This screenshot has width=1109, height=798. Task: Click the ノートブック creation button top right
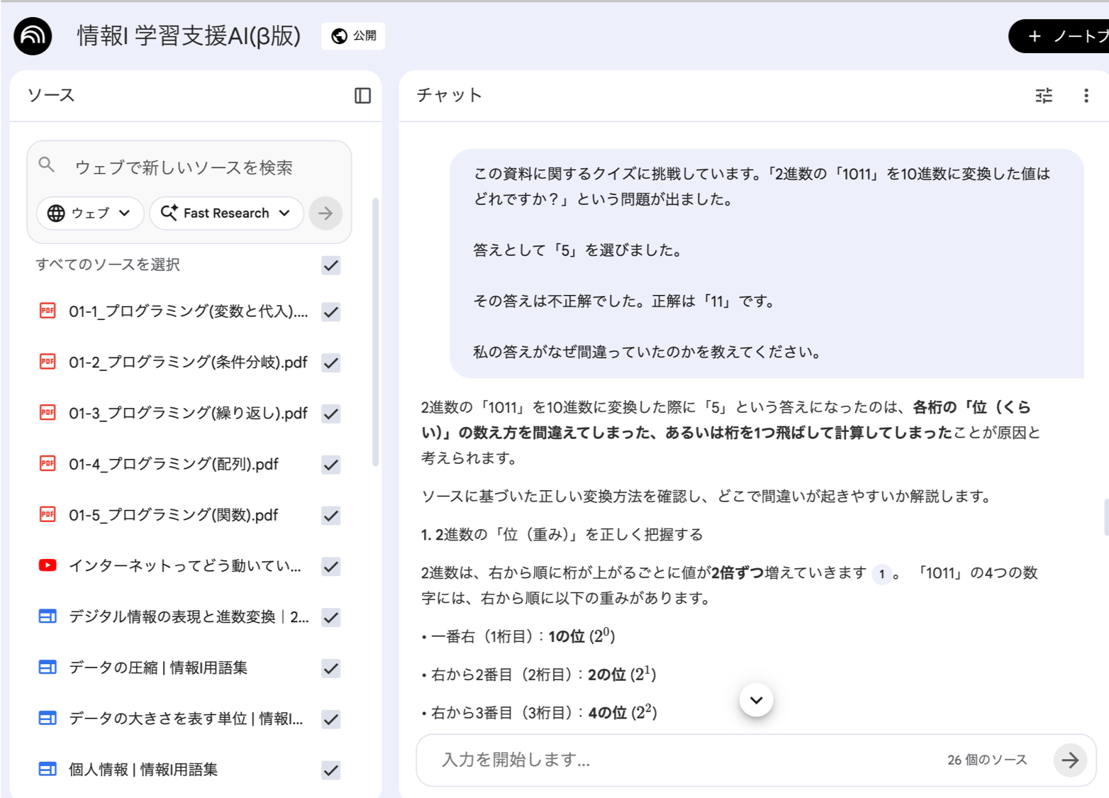[1062, 35]
